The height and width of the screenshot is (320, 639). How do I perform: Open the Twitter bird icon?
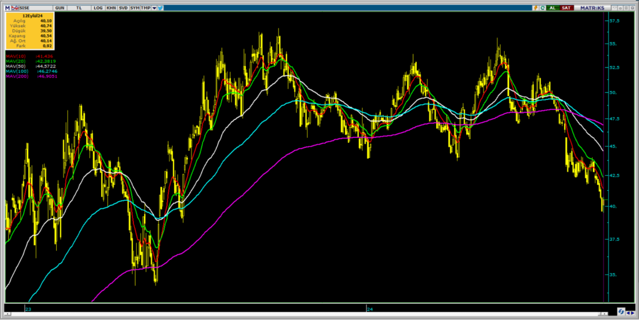tap(160, 7)
